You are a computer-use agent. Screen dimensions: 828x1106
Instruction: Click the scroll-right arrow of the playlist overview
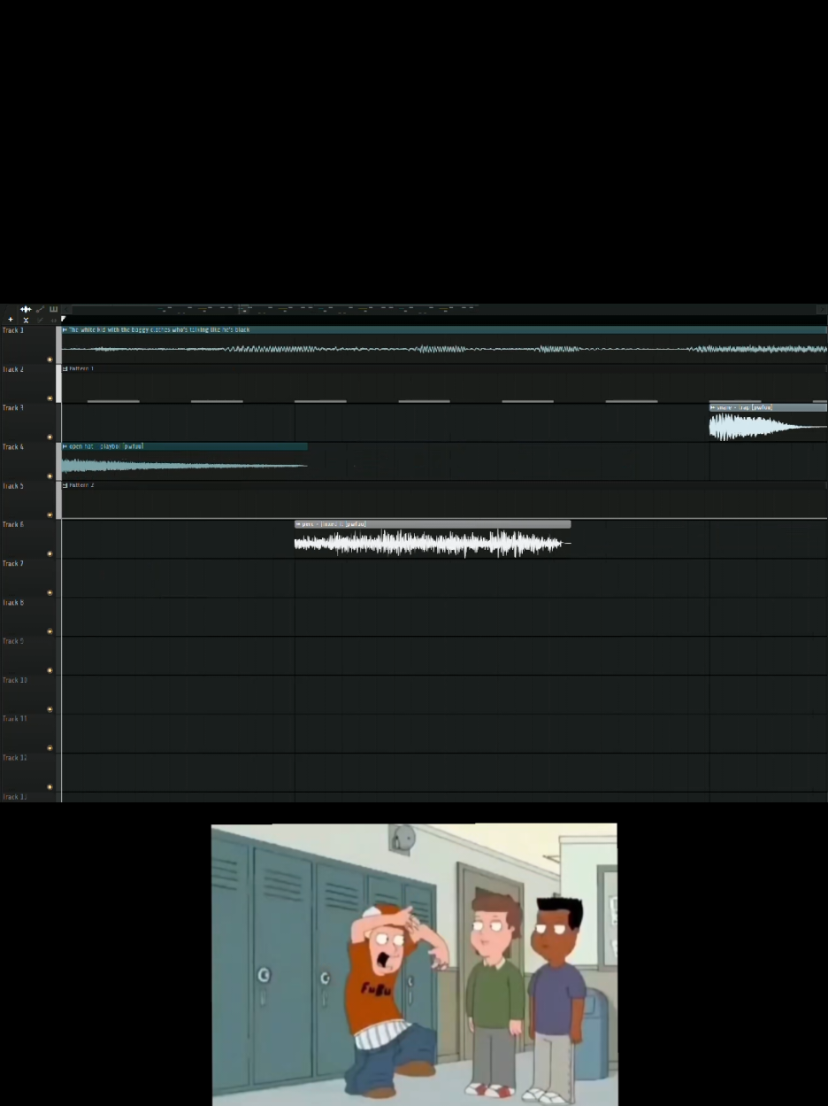pos(822,309)
